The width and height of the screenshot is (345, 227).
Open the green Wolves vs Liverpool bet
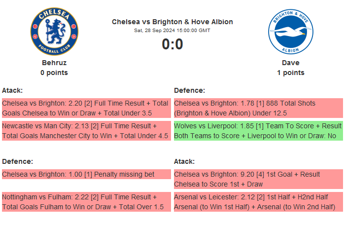click(x=258, y=131)
